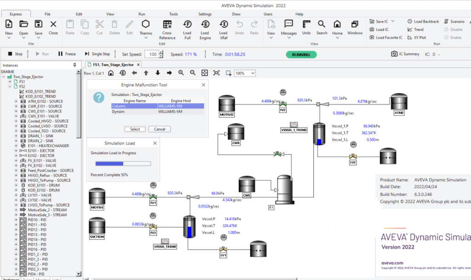Navigate flowsheet up with arrow icon
471x280 pixels.
146,73
